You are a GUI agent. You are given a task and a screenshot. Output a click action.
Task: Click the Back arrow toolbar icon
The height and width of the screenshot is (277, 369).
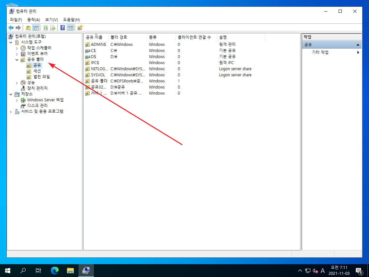point(11,28)
